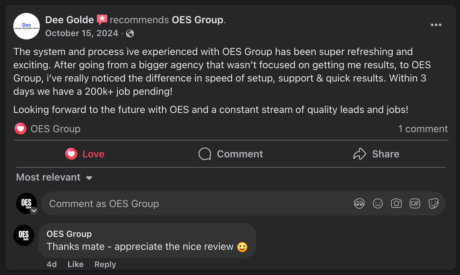Click the heart reaction icon beside OES Group

click(20, 129)
